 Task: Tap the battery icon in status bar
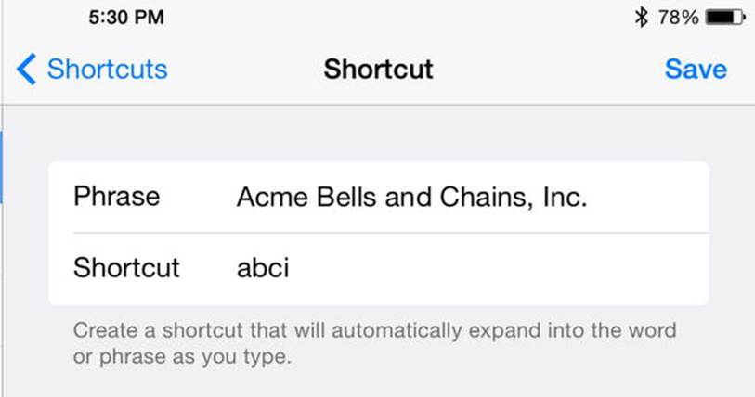725,18
